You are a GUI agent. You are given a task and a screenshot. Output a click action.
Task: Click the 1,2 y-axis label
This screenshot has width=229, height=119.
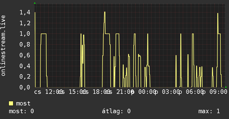pyautogui.click(x=25, y=23)
